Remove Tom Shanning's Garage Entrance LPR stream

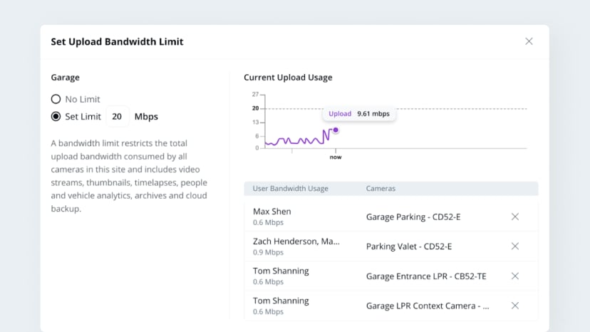tap(515, 276)
